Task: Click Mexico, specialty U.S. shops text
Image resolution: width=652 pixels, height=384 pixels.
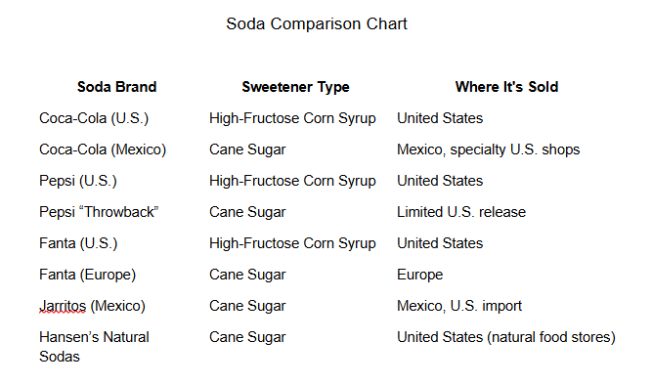Action: [488, 149]
